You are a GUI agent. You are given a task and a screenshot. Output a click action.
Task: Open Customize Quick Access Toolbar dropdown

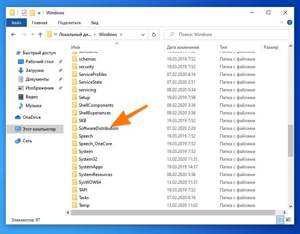[39, 13]
